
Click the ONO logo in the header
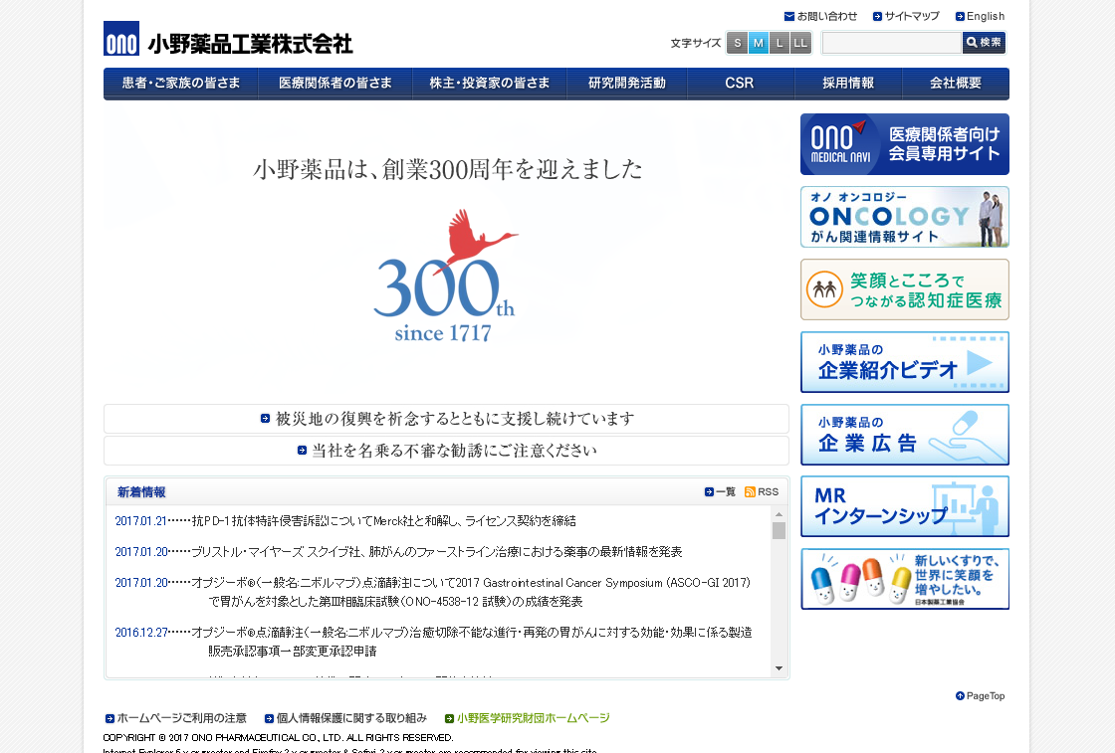pos(120,39)
